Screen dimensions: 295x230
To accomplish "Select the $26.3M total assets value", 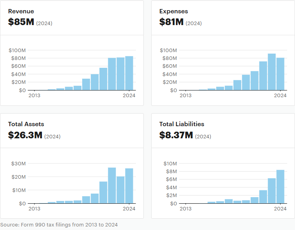I will pos(25,135).
